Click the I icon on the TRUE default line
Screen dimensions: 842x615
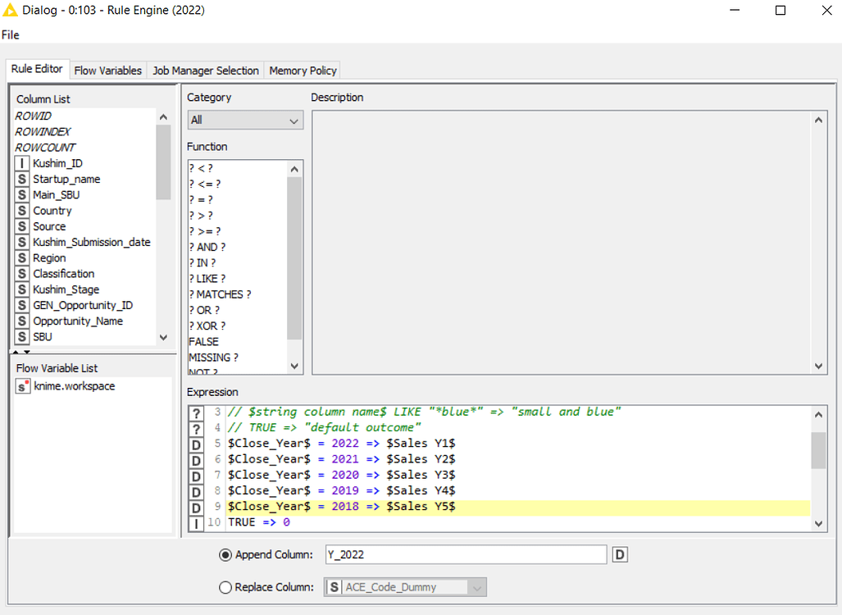(195, 522)
